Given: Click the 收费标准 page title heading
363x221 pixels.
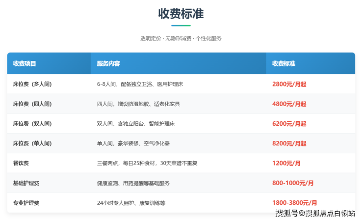Looking at the screenshot, I should click(181, 14).
